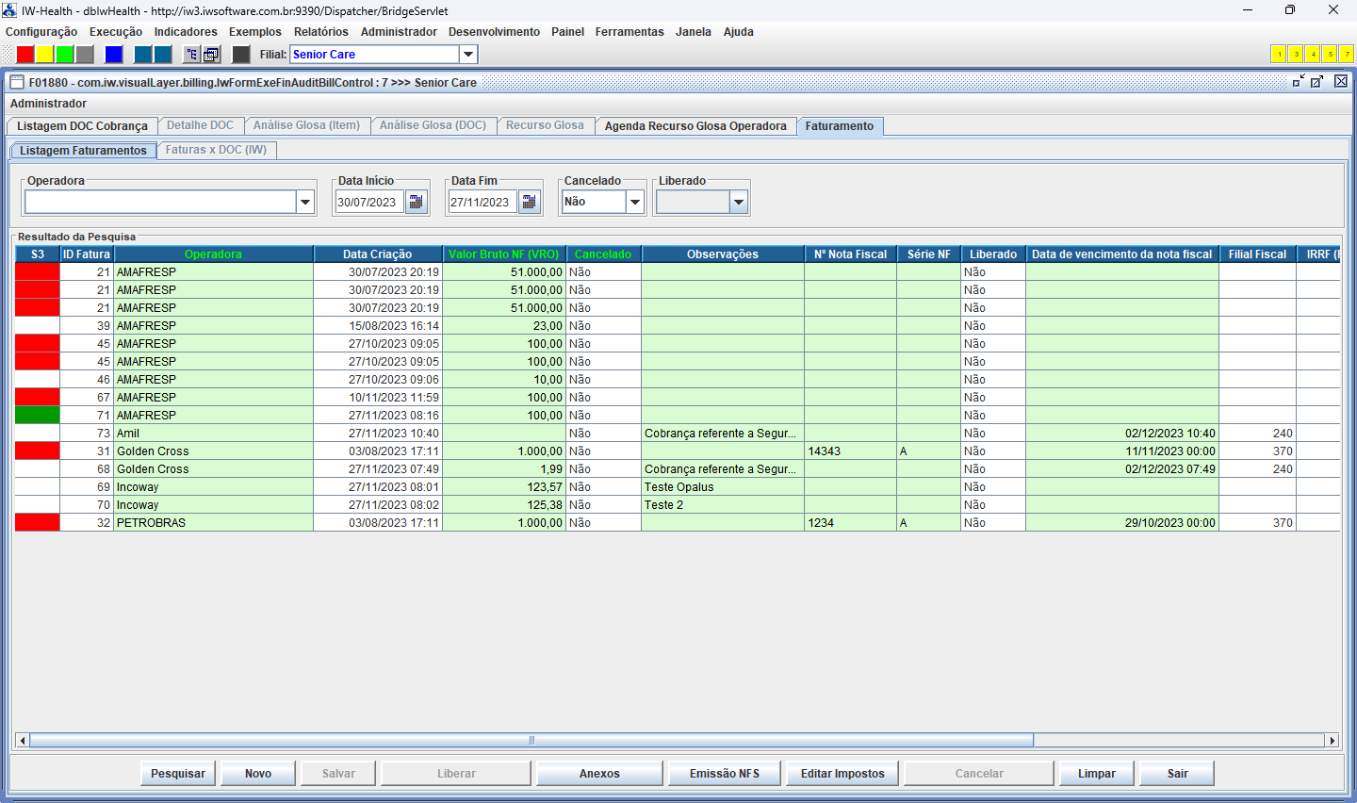Click the bright green square toolbar icon
The width and height of the screenshot is (1357, 803).
(64, 55)
